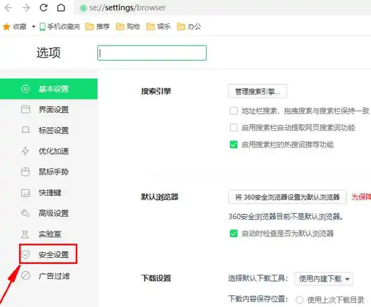Click the 收藏 star icon
The image size is (371, 307).
tap(7, 26)
